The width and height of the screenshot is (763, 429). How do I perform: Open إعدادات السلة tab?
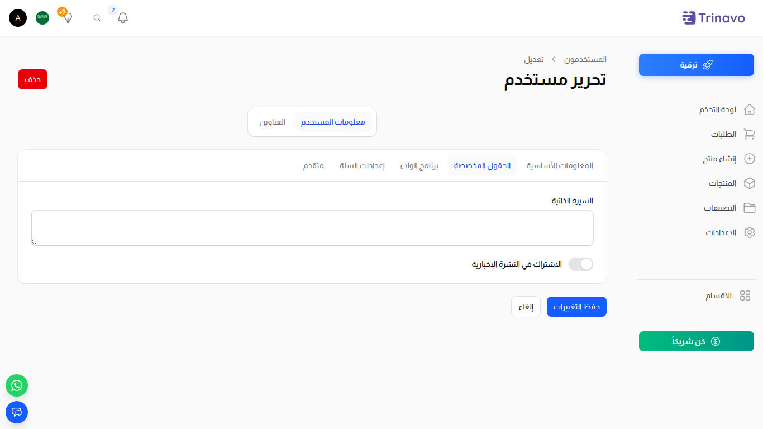tap(362, 165)
